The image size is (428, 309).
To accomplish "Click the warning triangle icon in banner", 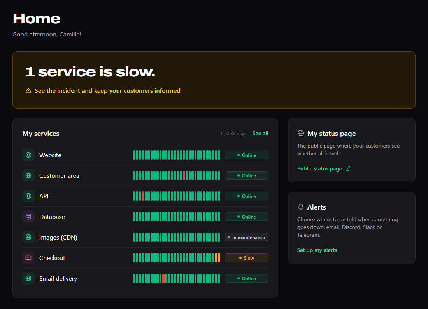I will coord(28,90).
